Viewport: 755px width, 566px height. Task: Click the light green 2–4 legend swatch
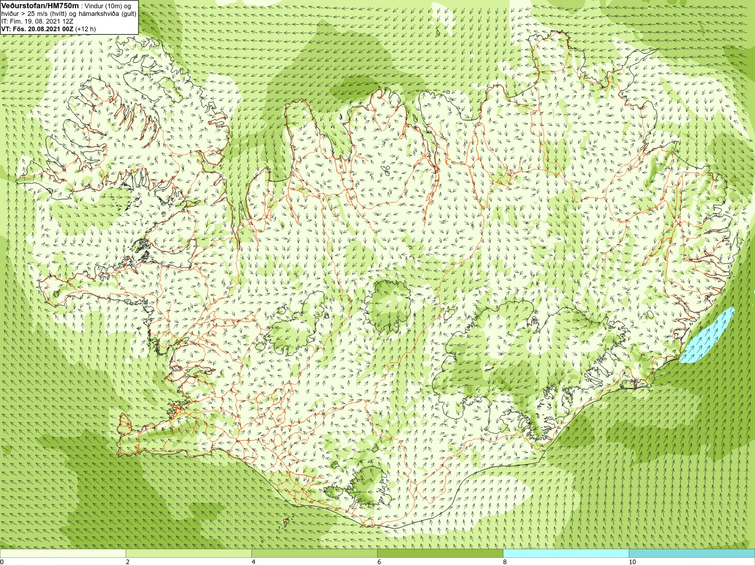(x=189, y=554)
